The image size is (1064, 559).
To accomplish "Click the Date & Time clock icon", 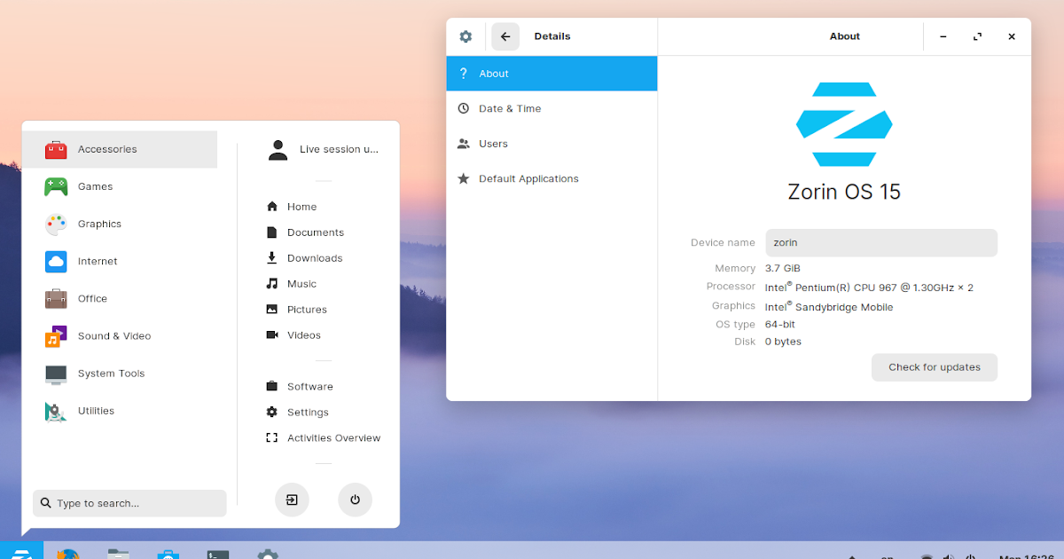I will [x=463, y=108].
